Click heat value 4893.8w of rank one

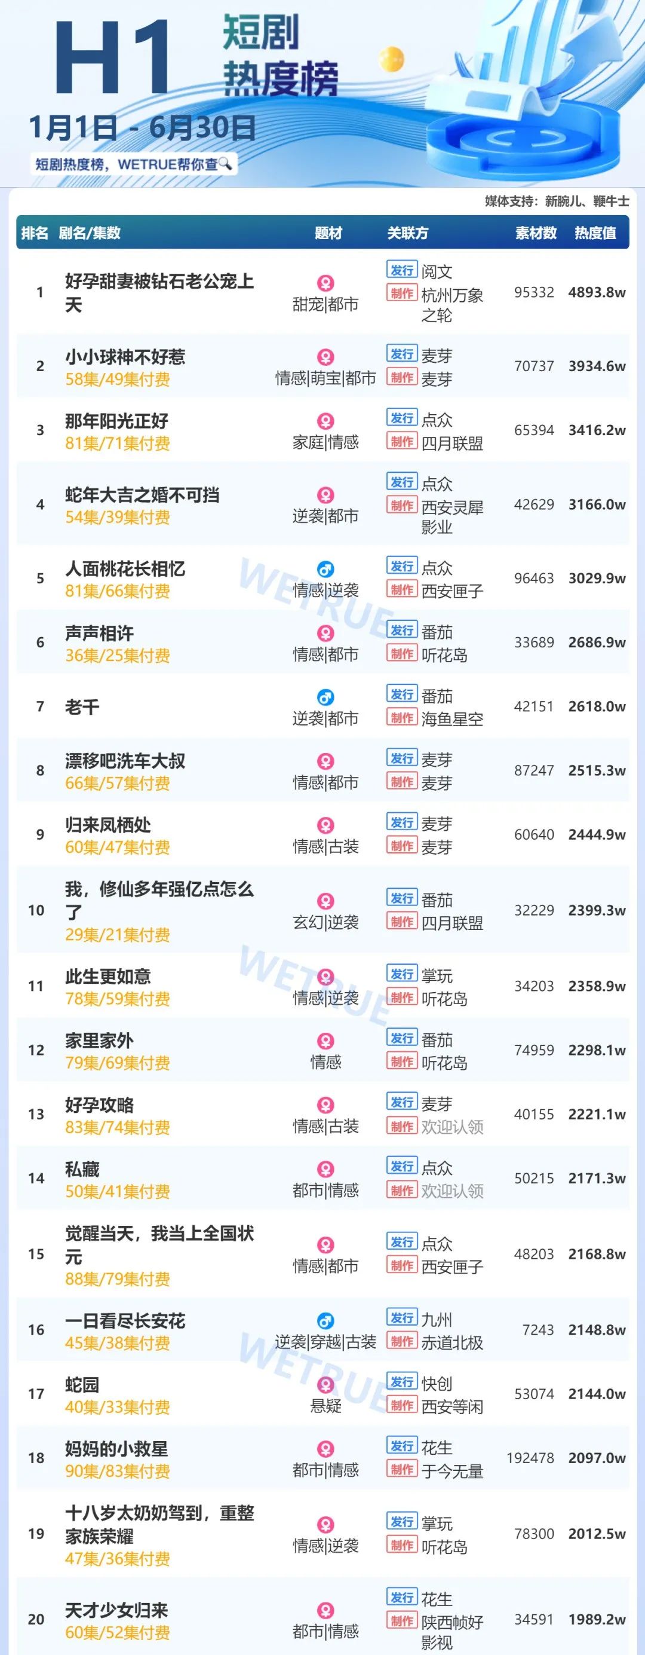(x=596, y=292)
